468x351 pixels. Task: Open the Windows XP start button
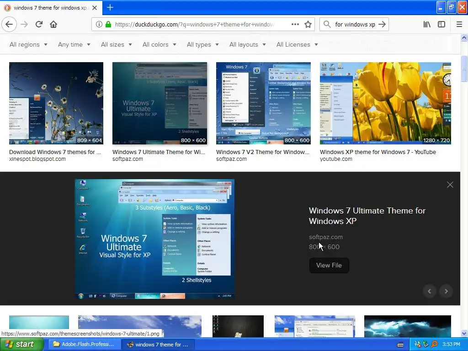point(22,345)
